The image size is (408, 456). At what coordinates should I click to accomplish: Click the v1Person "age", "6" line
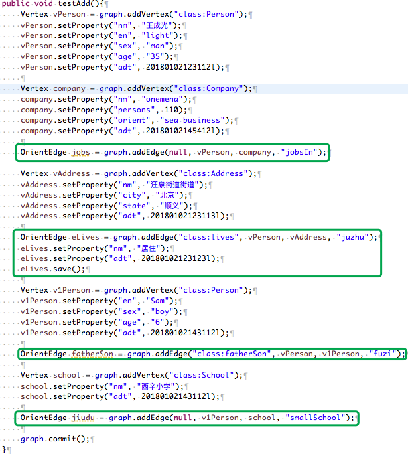click(x=96, y=322)
